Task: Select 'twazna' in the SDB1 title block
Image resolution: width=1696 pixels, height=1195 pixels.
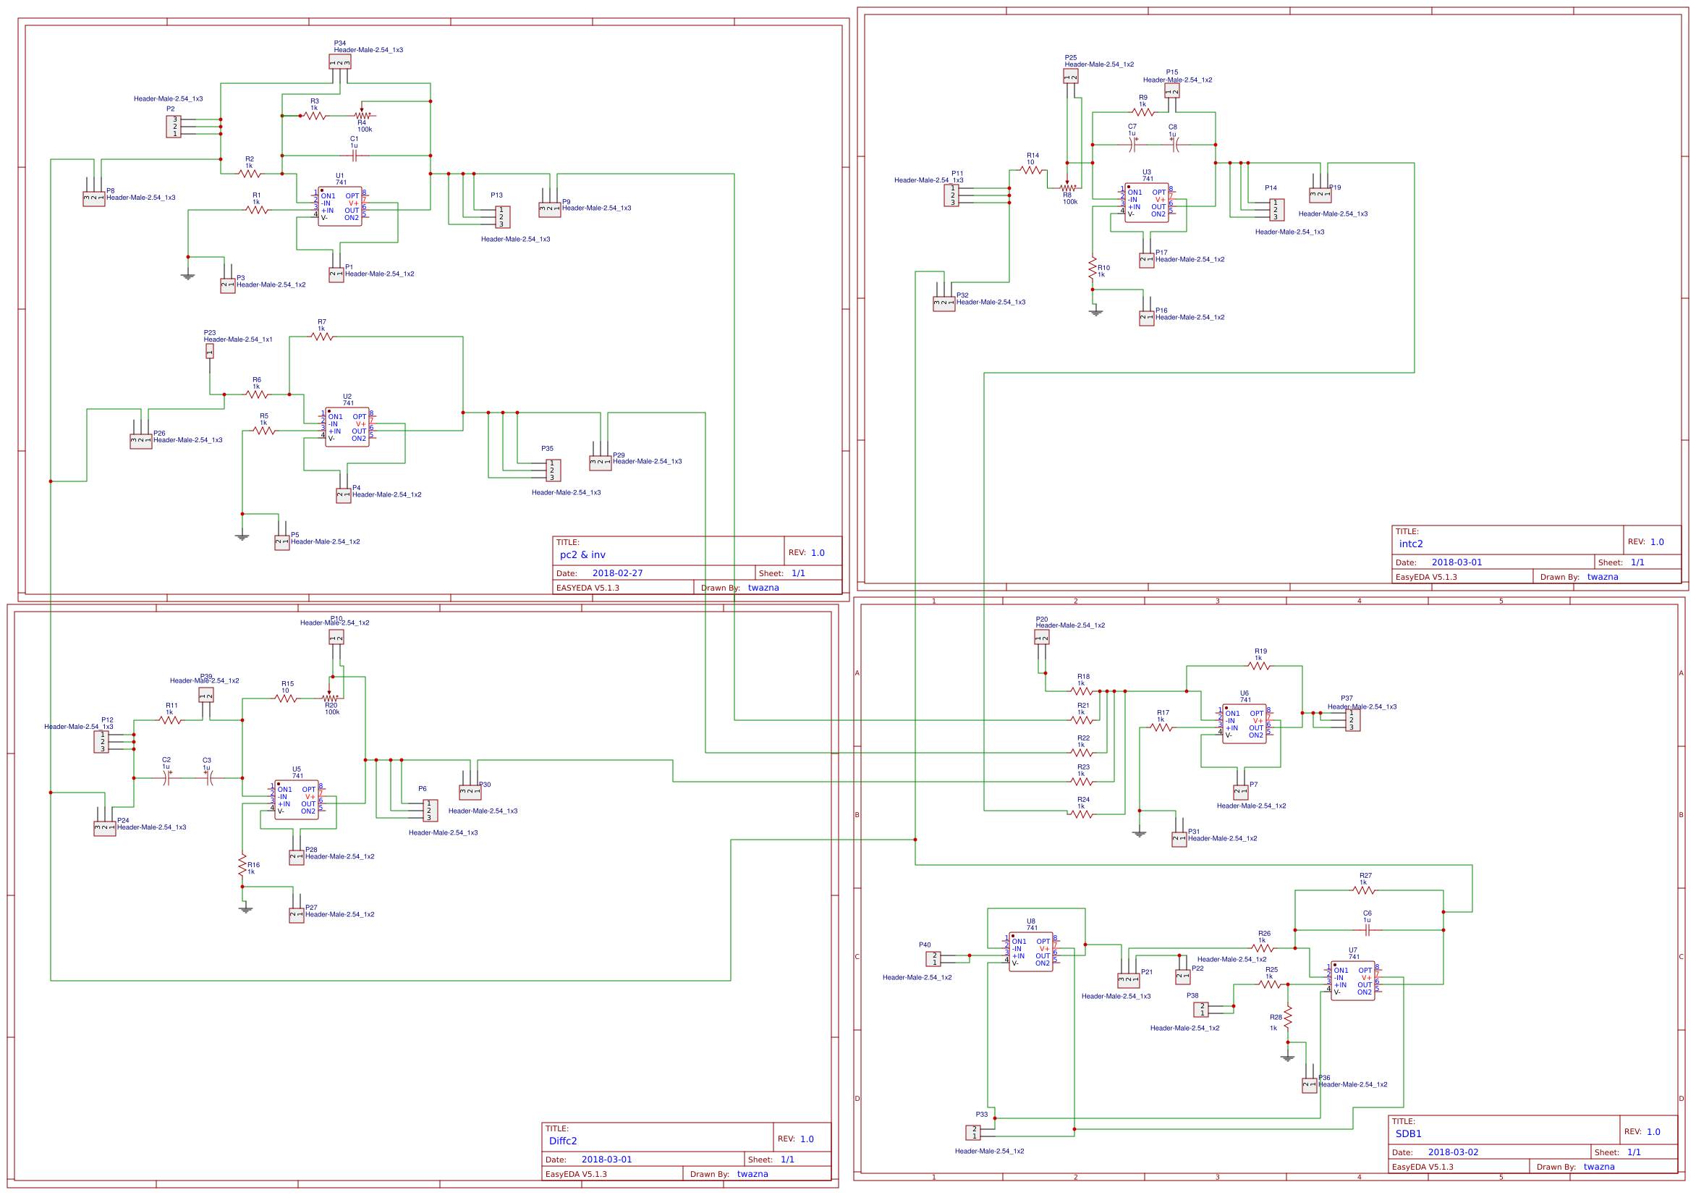Action: (1598, 1167)
